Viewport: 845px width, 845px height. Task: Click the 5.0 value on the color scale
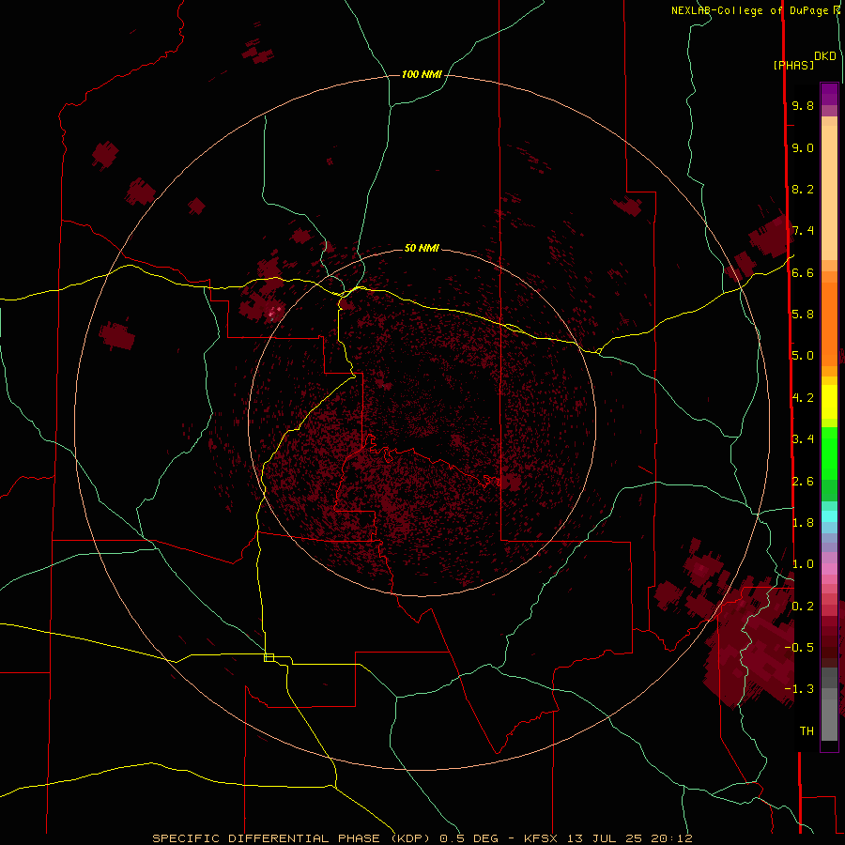click(803, 356)
